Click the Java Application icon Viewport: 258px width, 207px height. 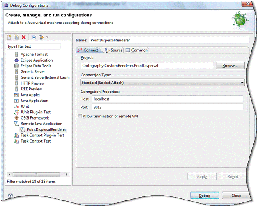tap(16, 101)
